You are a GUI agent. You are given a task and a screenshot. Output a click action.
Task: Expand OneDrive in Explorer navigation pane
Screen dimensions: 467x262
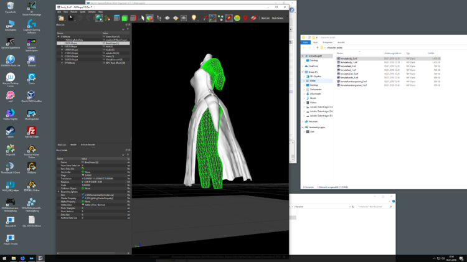tap(303, 67)
